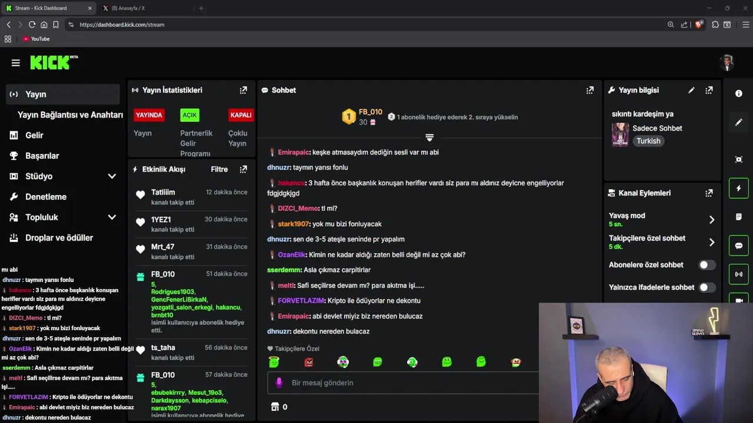Click the broadcast signal icon in the right sidebar
The image size is (753, 423).
(x=739, y=274)
